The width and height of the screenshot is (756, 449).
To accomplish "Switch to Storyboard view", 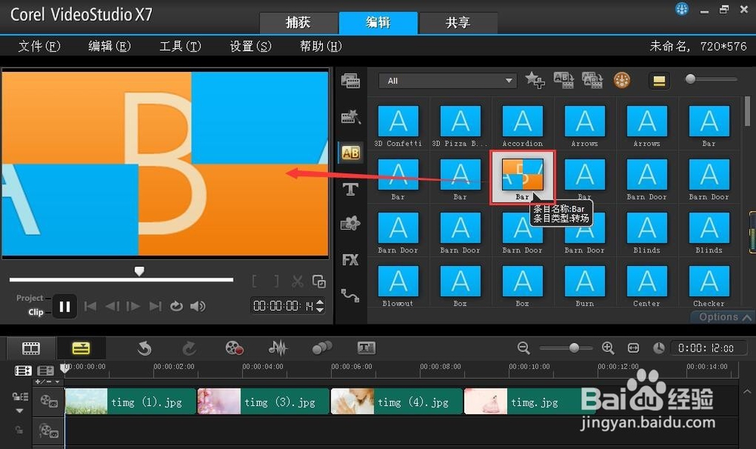I will [31, 348].
